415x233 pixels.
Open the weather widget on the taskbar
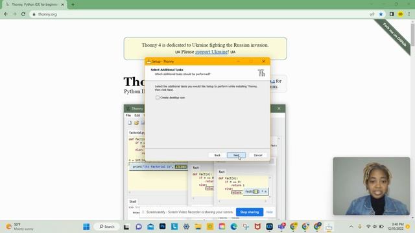pyautogui.click(x=20, y=227)
